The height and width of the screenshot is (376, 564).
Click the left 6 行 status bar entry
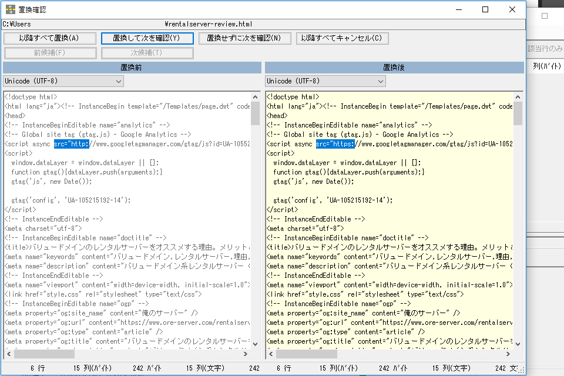(x=38, y=368)
